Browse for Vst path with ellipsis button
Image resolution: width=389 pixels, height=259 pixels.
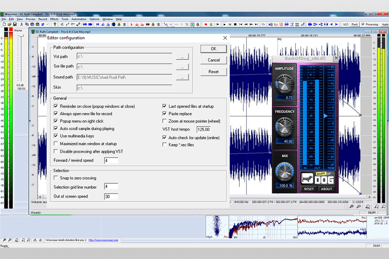[182, 57]
